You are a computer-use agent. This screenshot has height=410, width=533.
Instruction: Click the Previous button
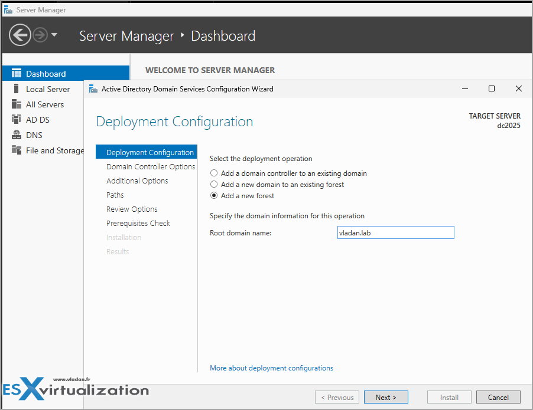[337, 397]
